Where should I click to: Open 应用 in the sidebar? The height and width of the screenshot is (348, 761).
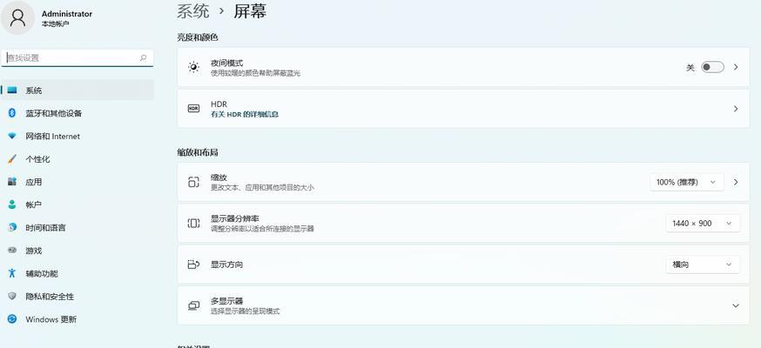pyautogui.click(x=77, y=182)
